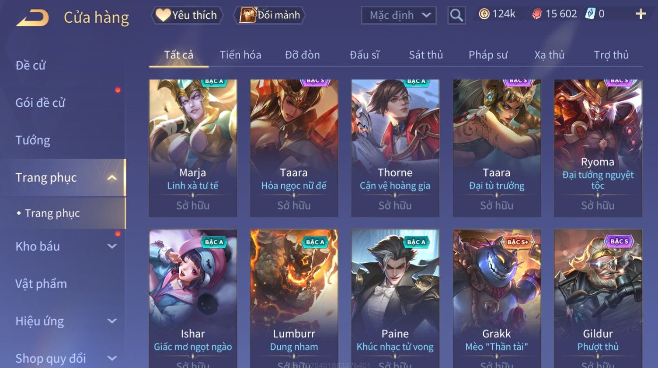Select the Tiến hóa tab
658x368 pixels.
tap(240, 55)
